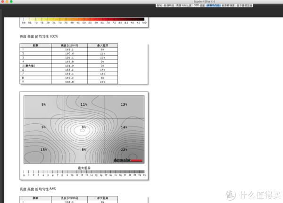Click the 9% difference cell in the table

pyautogui.click(x=102, y=61)
